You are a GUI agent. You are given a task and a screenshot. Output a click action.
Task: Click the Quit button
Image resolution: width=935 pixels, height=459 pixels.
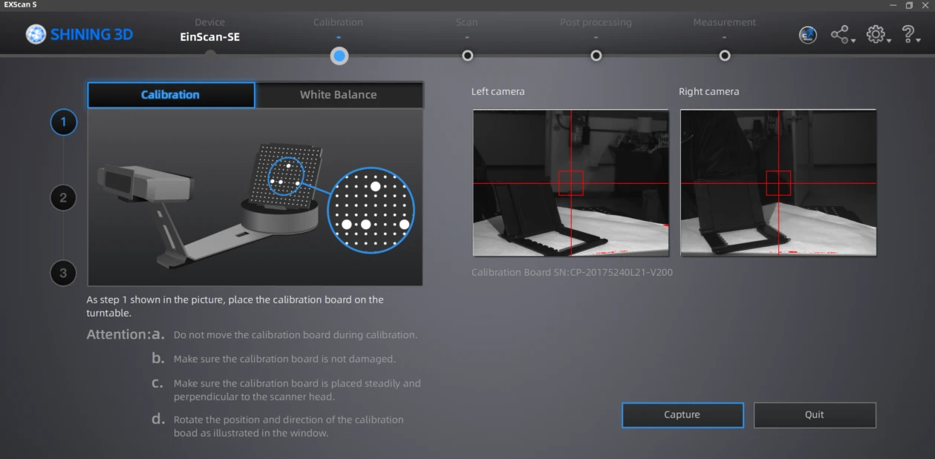pos(815,415)
